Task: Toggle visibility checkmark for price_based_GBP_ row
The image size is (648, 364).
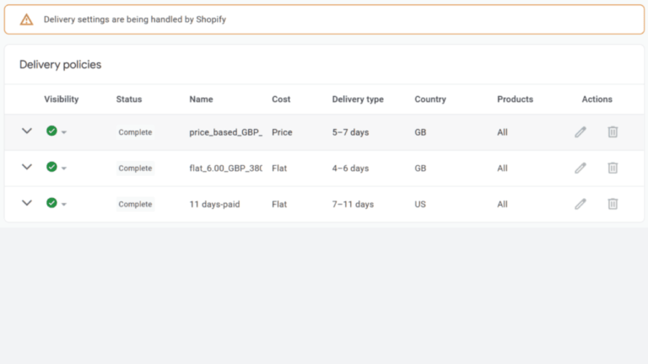Action: pos(51,131)
